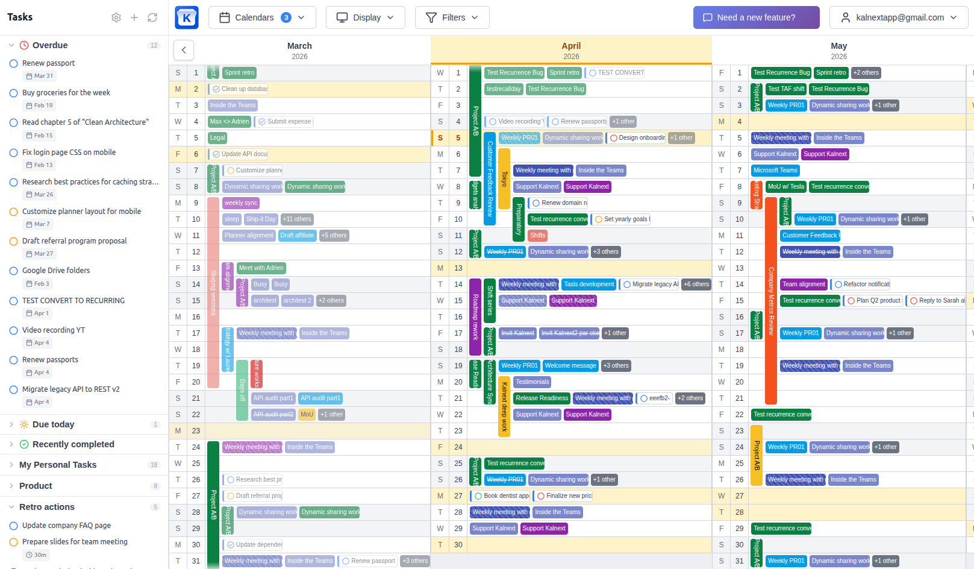Click the funnel icon in Filters
This screenshot has height=569, width=974.
(431, 17)
